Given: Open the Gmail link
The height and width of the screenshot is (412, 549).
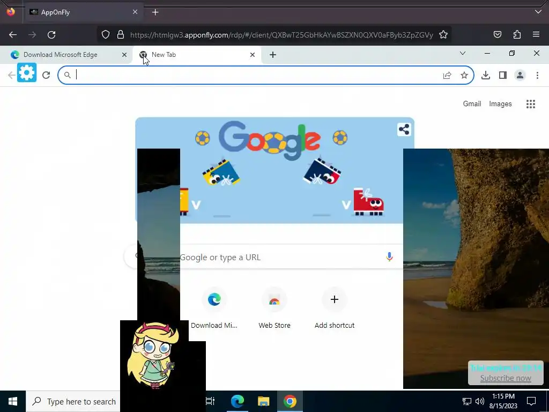Looking at the screenshot, I should point(472,104).
